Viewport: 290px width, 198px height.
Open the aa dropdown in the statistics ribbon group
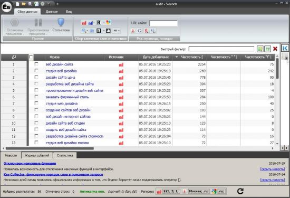[117, 31]
